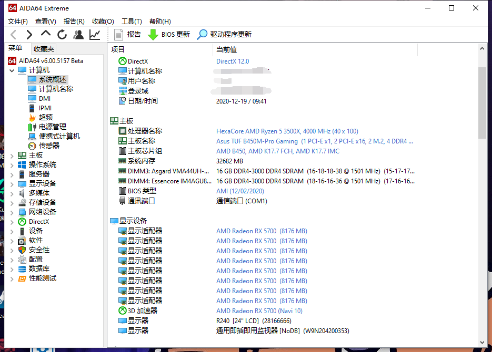492x352 pixels.
Task: Expand the 显示设备 tree node
Action: click(x=12, y=184)
